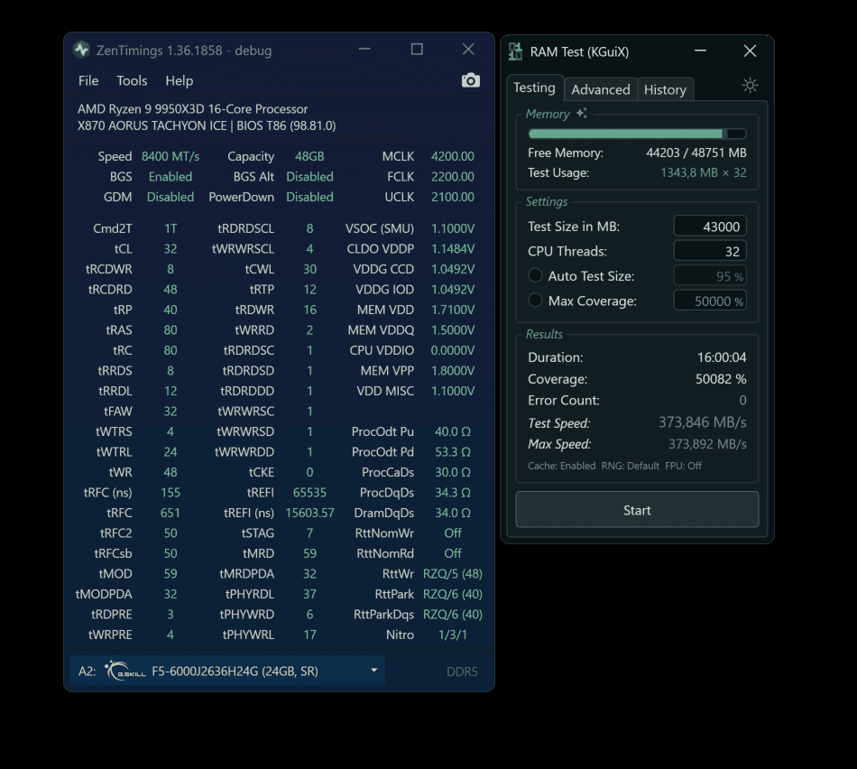Click the G.Skill logo in module selector

125,671
